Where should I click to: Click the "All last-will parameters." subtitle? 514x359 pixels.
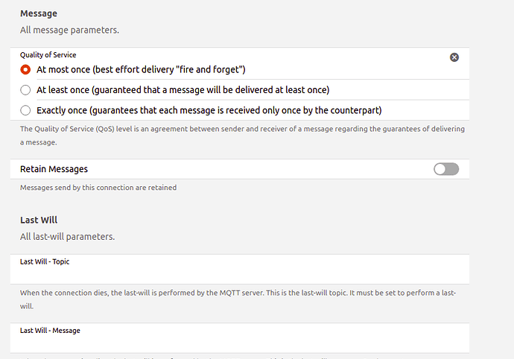(x=67, y=237)
